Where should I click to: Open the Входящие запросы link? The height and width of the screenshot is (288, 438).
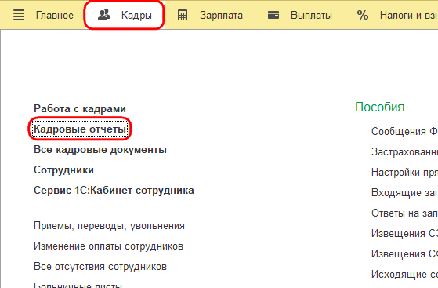[x=404, y=192]
